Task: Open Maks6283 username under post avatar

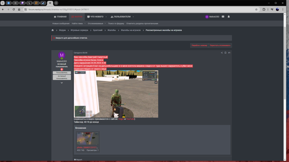Action: point(62,61)
